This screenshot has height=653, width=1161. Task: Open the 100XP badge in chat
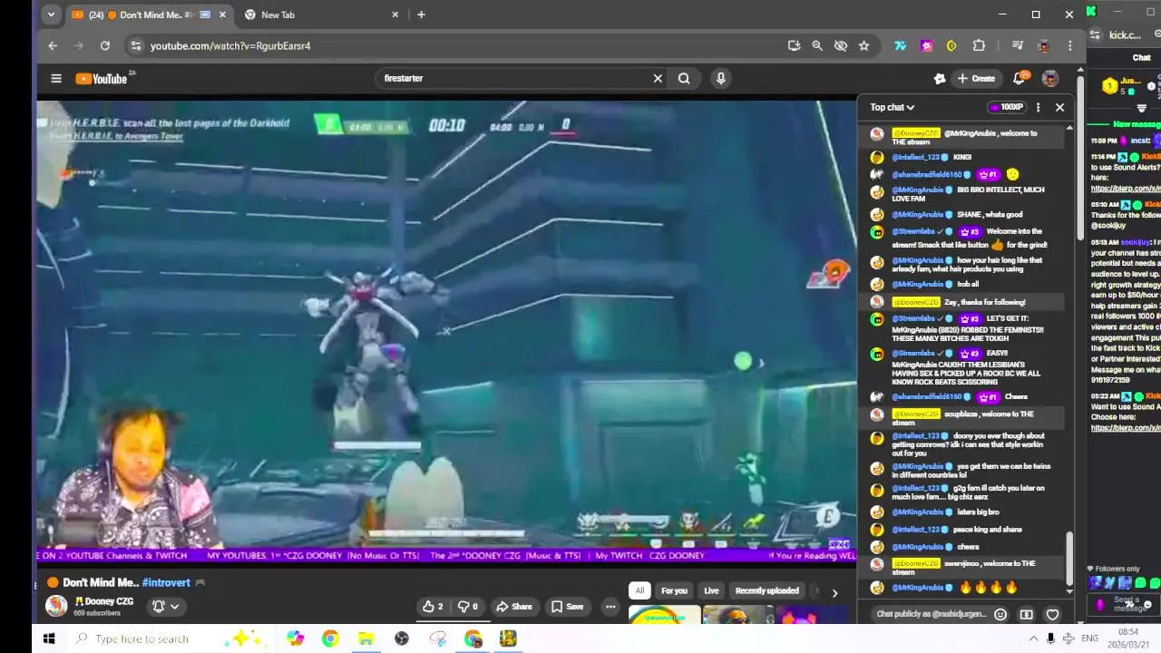pos(1006,107)
